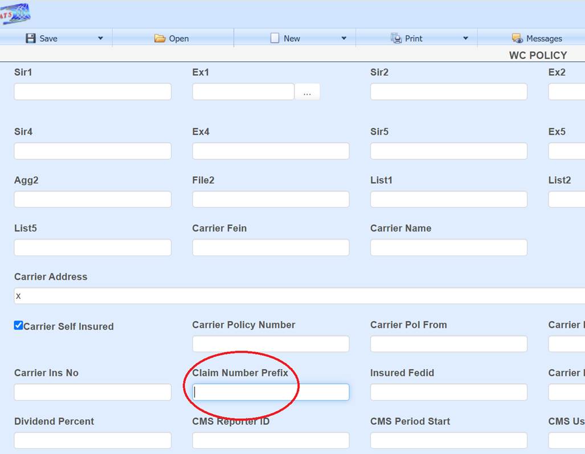Viewport: 585px width, 454px height.
Task: Click the Dividend Percent field
Action: pyautogui.click(x=92, y=440)
